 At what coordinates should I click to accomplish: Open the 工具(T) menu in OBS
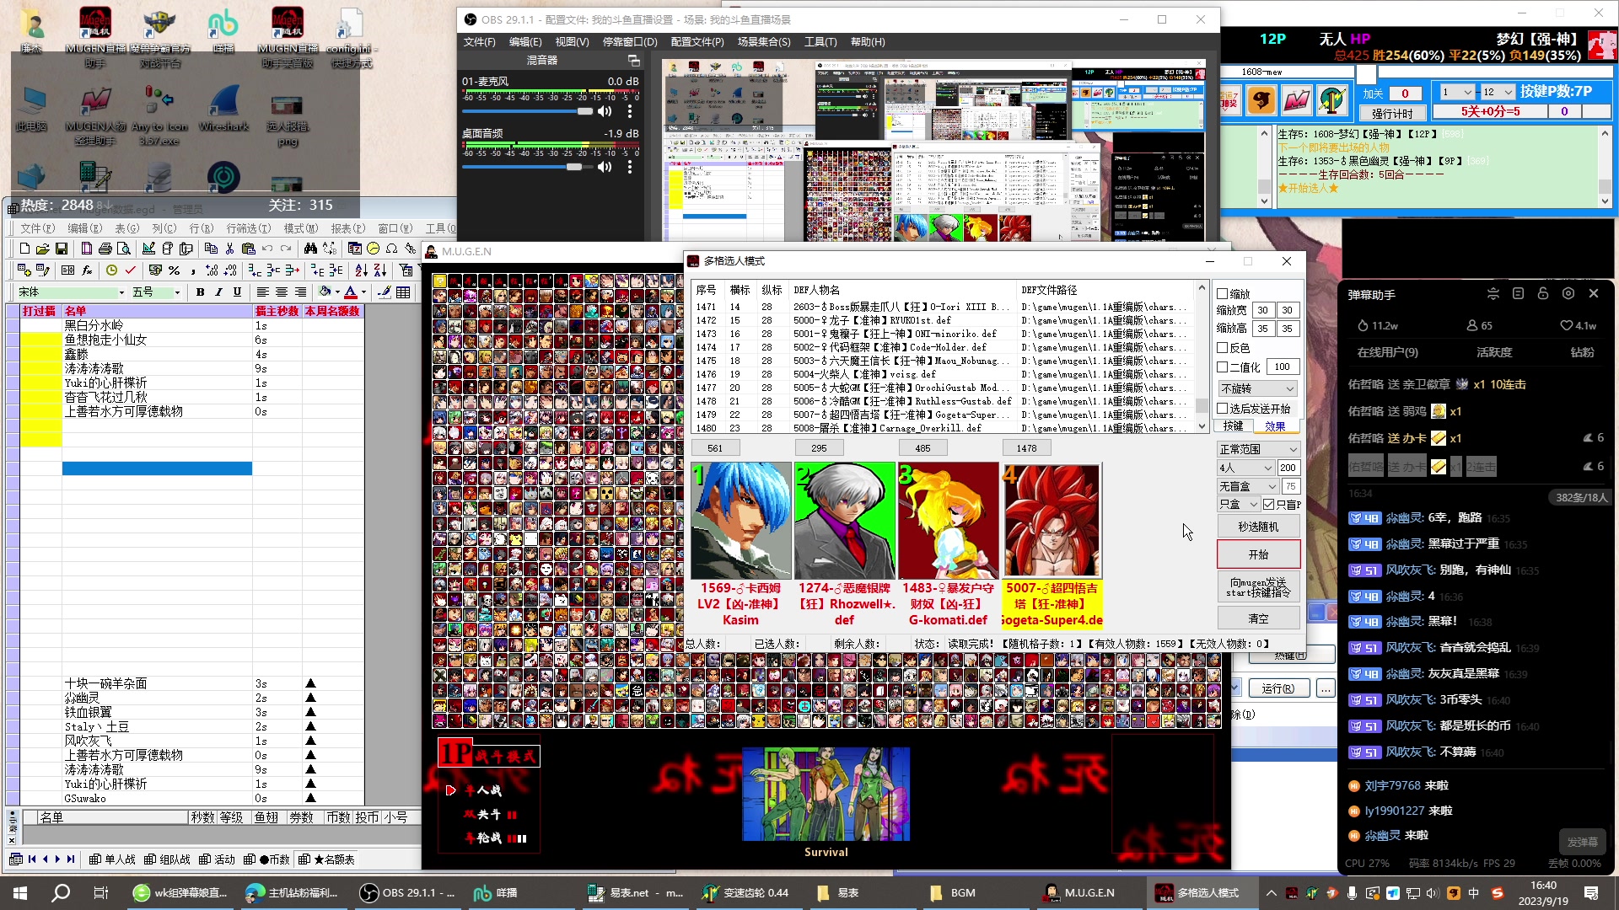tap(820, 41)
